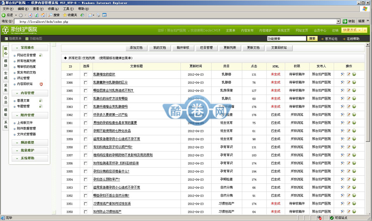This screenshot has width=372, height=221.
Task: Click the 功能地图 function map icon
Action: [27, 39]
